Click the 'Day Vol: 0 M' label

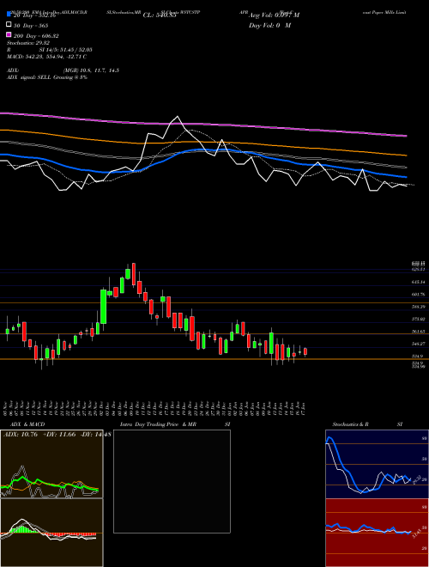point(269,26)
